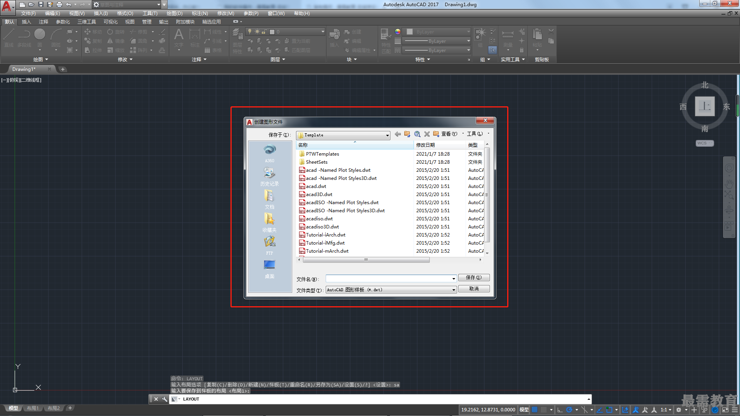Open the 文件(F) menu
The width and height of the screenshot is (740, 416).
click(x=28, y=13)
